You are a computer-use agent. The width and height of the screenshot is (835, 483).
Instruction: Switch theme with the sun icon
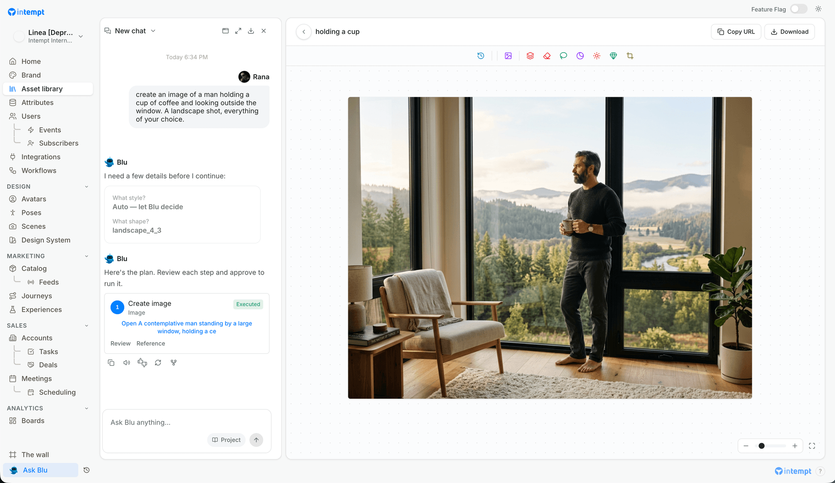pyautogui.click(x=818, y=9)
